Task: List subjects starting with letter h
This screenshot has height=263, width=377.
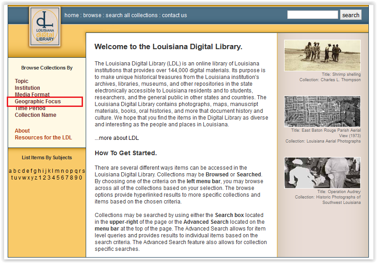Action: pyautogui.click(x=39, y=171)
